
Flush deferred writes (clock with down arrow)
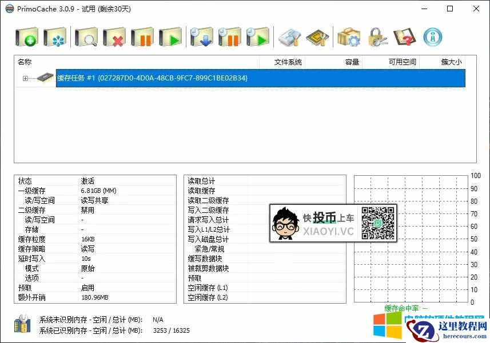(202, 37)
